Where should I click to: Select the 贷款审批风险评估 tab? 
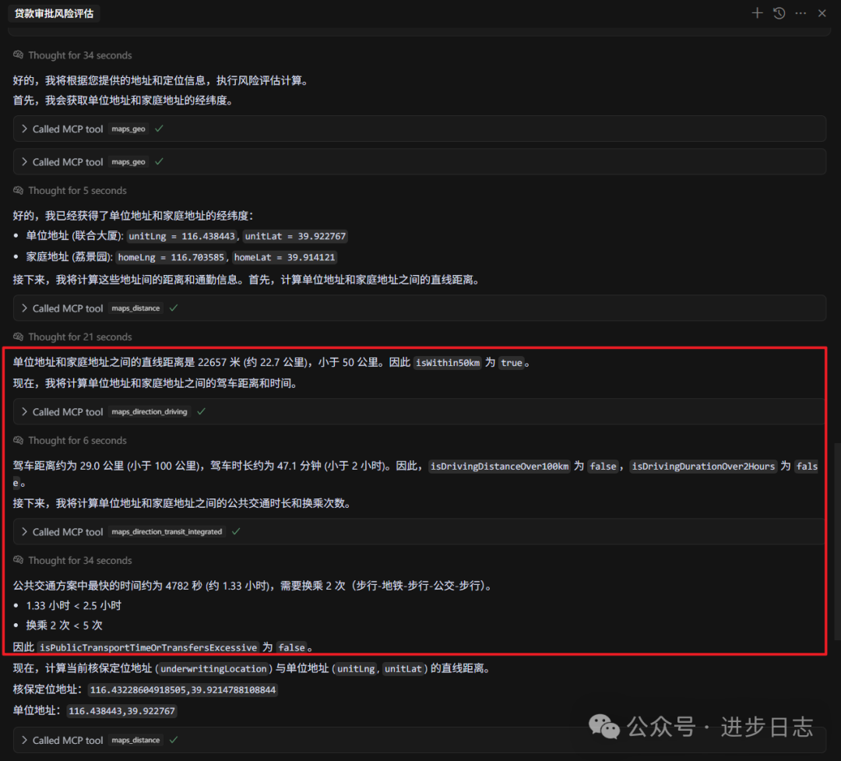[x=54, y=13]
